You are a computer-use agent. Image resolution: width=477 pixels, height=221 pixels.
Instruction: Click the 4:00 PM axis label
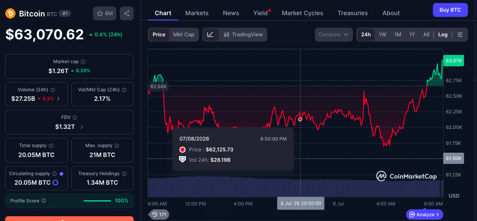[x=243, y=203]
